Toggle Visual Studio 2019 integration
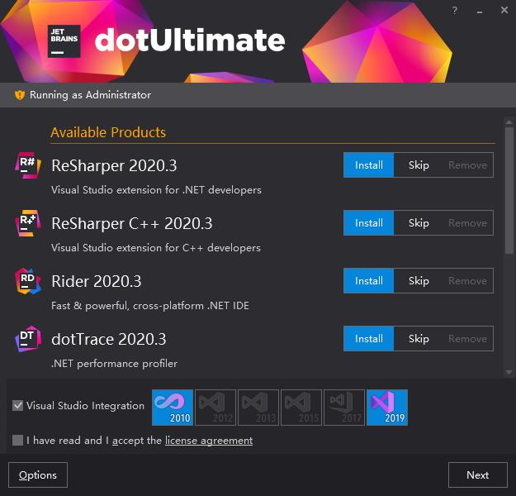The height and width of the screenshot is (496, 516). [x=387, y=408]
